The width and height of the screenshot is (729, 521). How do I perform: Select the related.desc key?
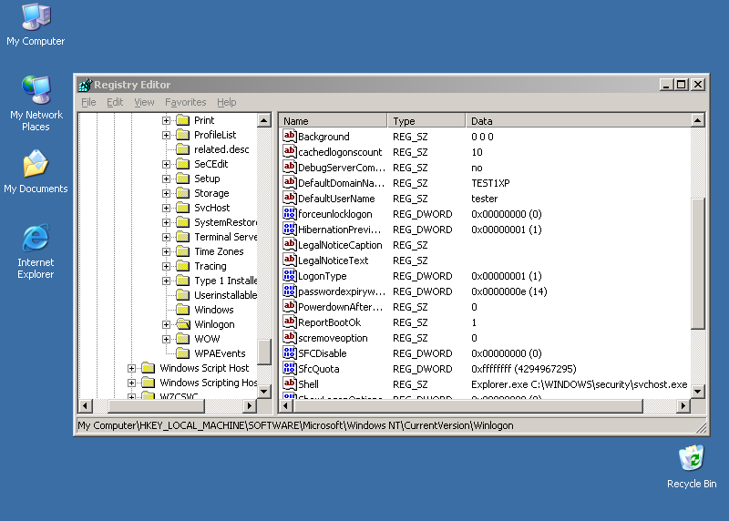[221, 149]
